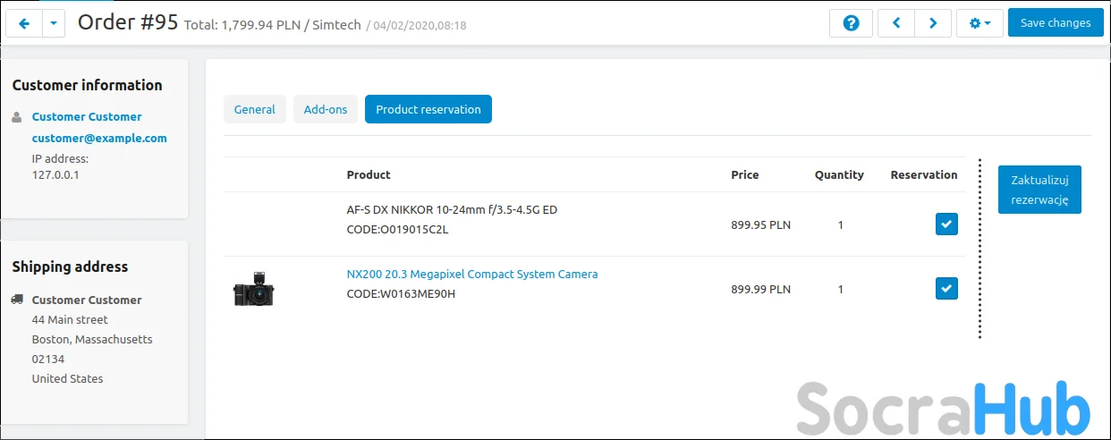Screen dimensions: 1111x440
Task: Click the NX200 camera thumbnail image
Action: [254, 289]
